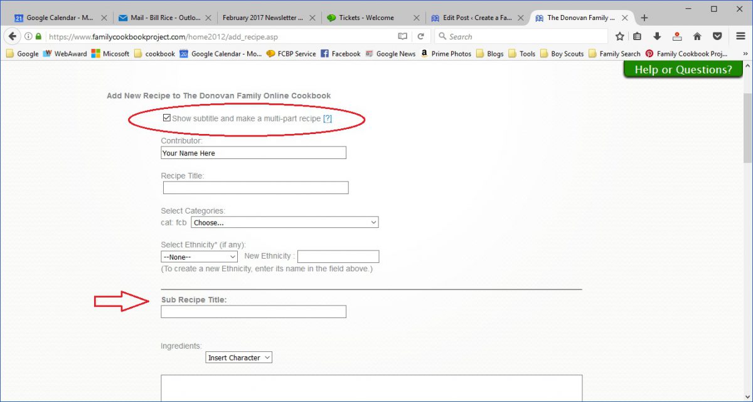Open the Pocket icon in toolbar

pyautogui.click(x=717, y=36)
